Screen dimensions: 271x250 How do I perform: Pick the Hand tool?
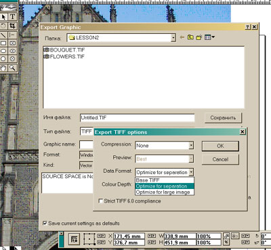[x=4, y=68]
